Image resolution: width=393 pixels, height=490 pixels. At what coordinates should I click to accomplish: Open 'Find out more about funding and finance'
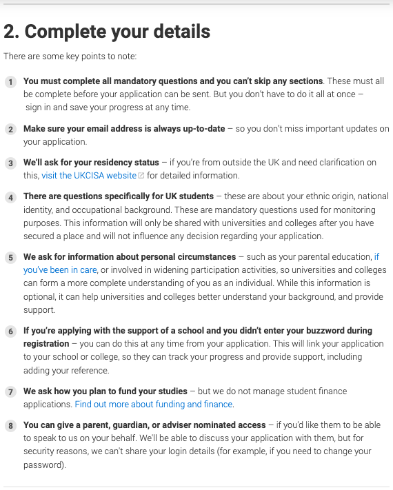coord(154,404)
